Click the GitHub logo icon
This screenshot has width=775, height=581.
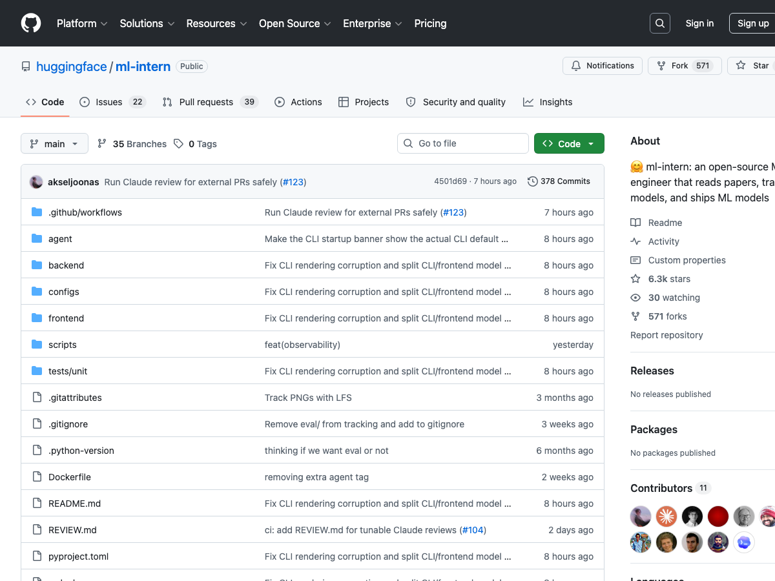31,23
